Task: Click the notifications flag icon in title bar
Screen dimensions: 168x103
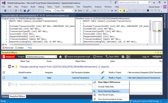Action: point(111,2)
